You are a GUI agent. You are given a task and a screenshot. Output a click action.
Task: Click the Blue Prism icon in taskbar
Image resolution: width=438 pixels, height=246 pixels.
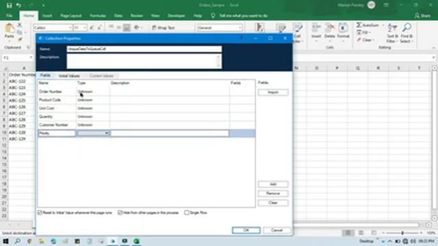[113, 241]
